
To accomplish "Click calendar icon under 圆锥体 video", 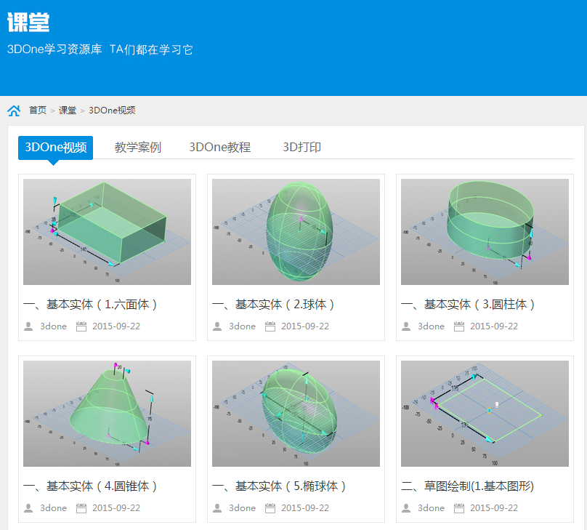I will (x=81, y=508).
